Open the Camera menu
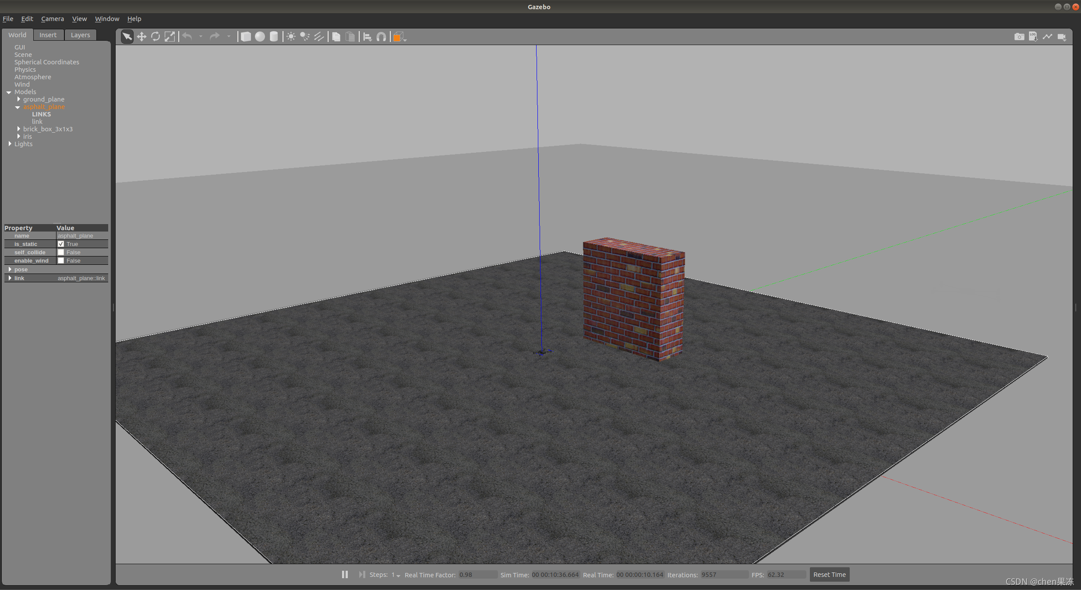Image resolution: width=1081 pixels, height=590 pixels. pyautogui.click(x=52, y=19)
